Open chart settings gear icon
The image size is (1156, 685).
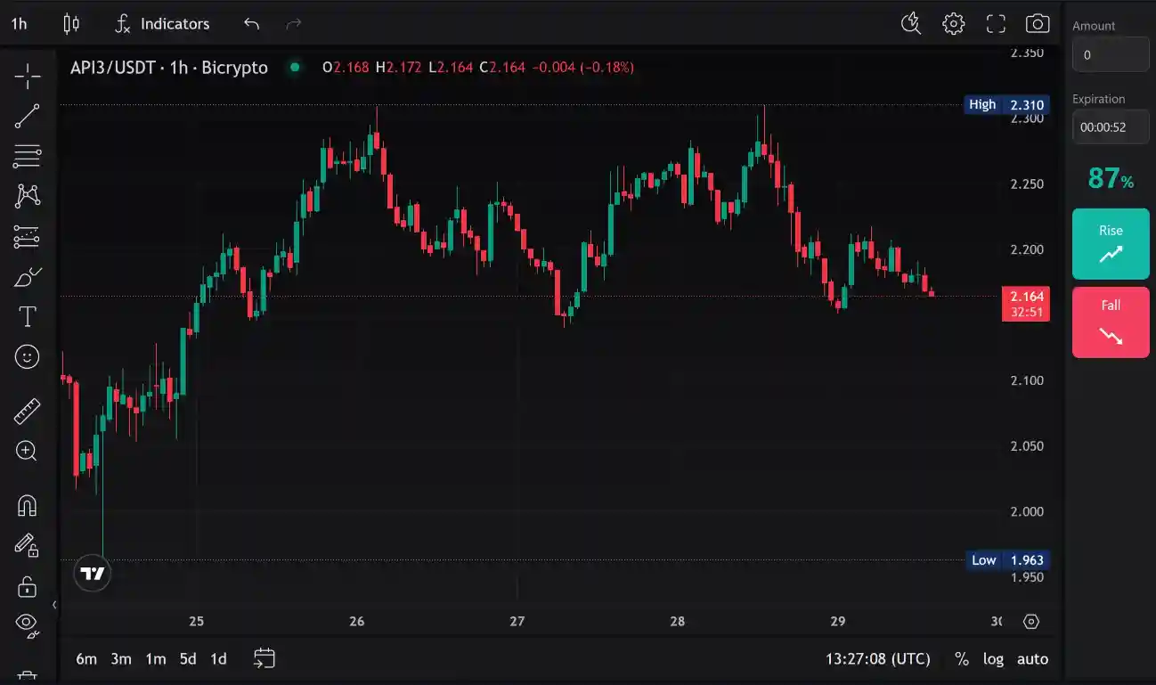pos(954,24)
